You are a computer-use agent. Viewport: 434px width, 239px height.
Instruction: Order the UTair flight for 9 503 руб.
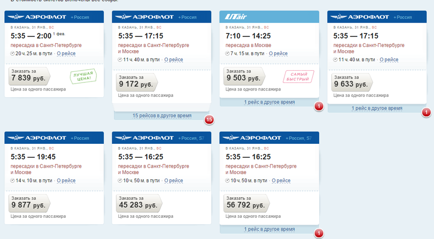[x=244, y=76]
